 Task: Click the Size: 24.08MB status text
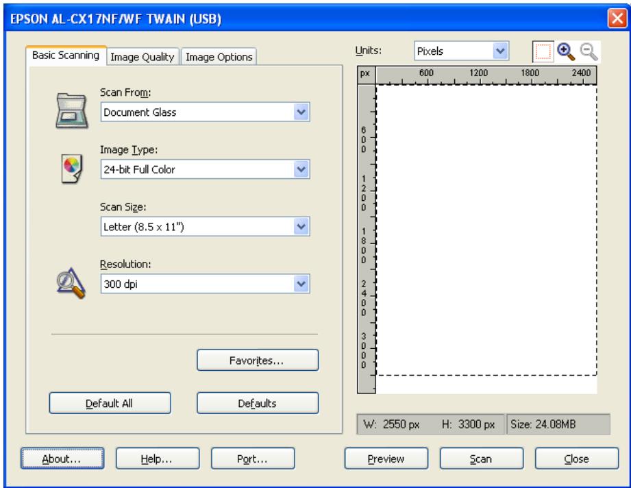click(x=543, y=424)
